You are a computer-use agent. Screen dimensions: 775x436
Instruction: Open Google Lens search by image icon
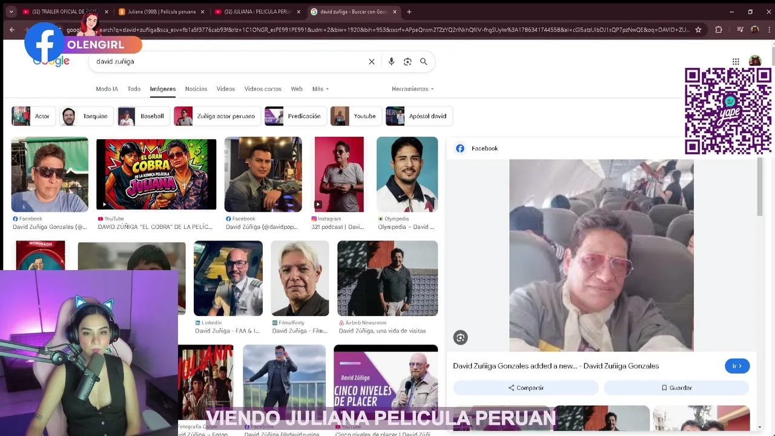tap(407, 62)
